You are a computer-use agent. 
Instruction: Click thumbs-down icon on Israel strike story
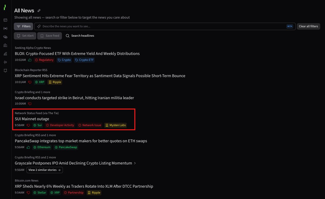click(30, 104)
